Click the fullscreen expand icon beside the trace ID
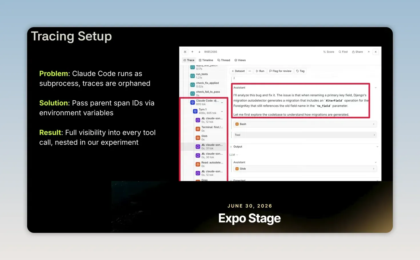Viewport: 420px width, 260px height. (185, 52)
